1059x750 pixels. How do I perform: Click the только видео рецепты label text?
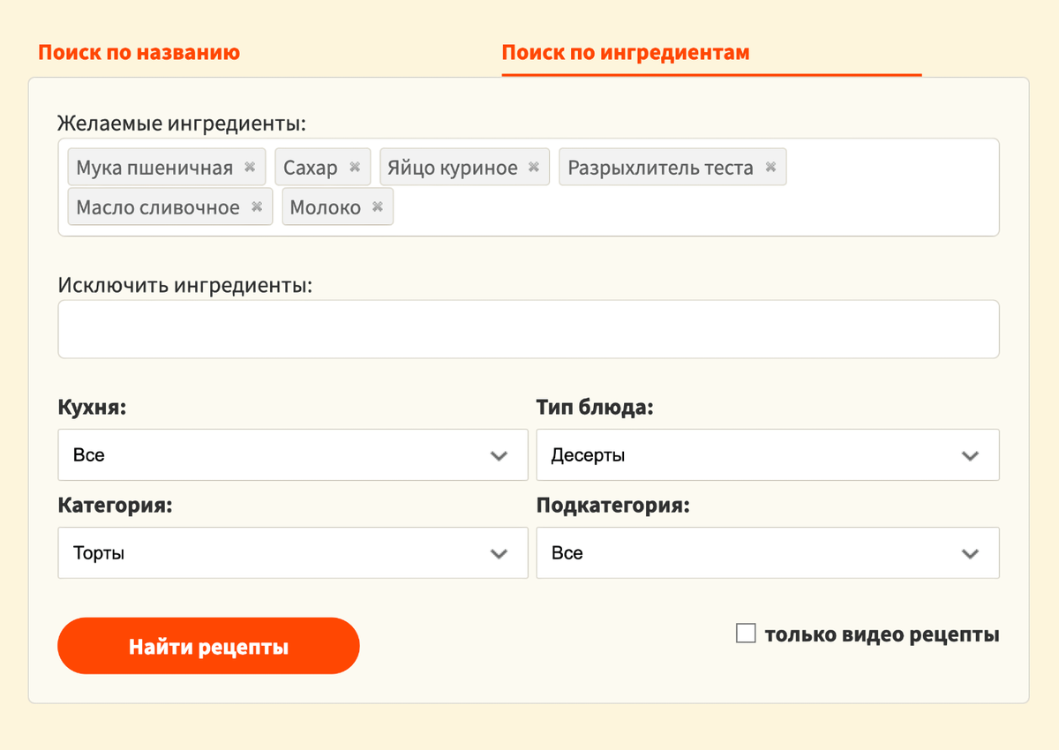(x=881, y=634)
